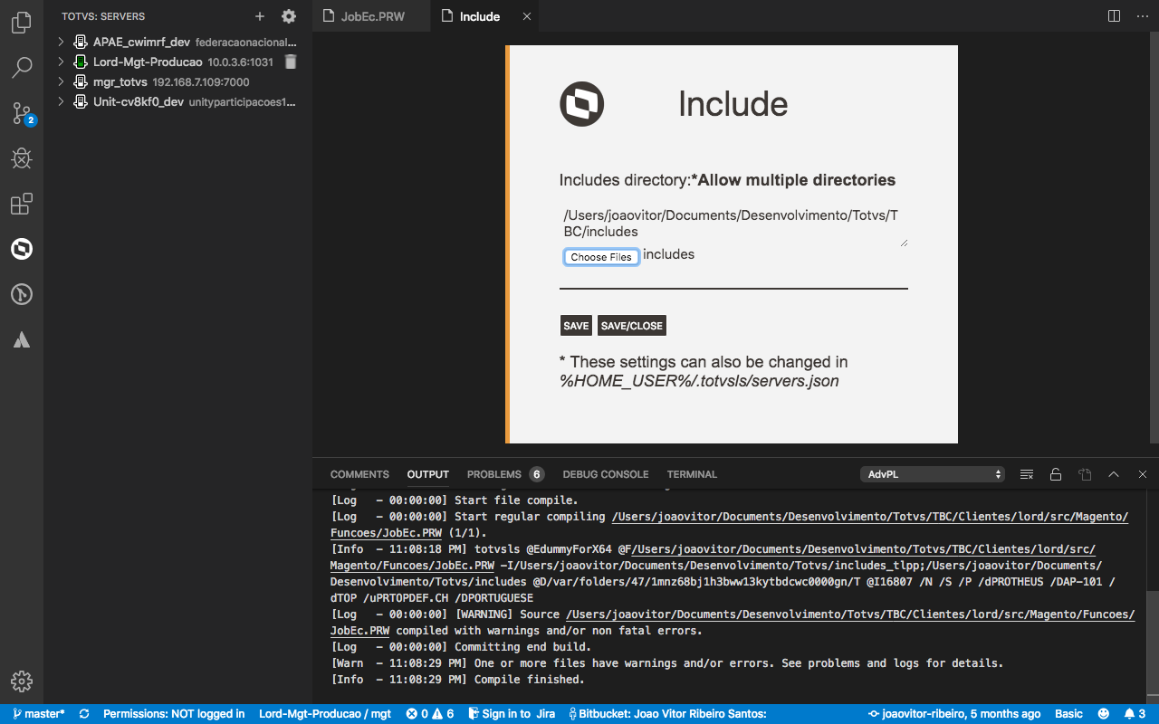Open the Extensions view

click(22, 204)
